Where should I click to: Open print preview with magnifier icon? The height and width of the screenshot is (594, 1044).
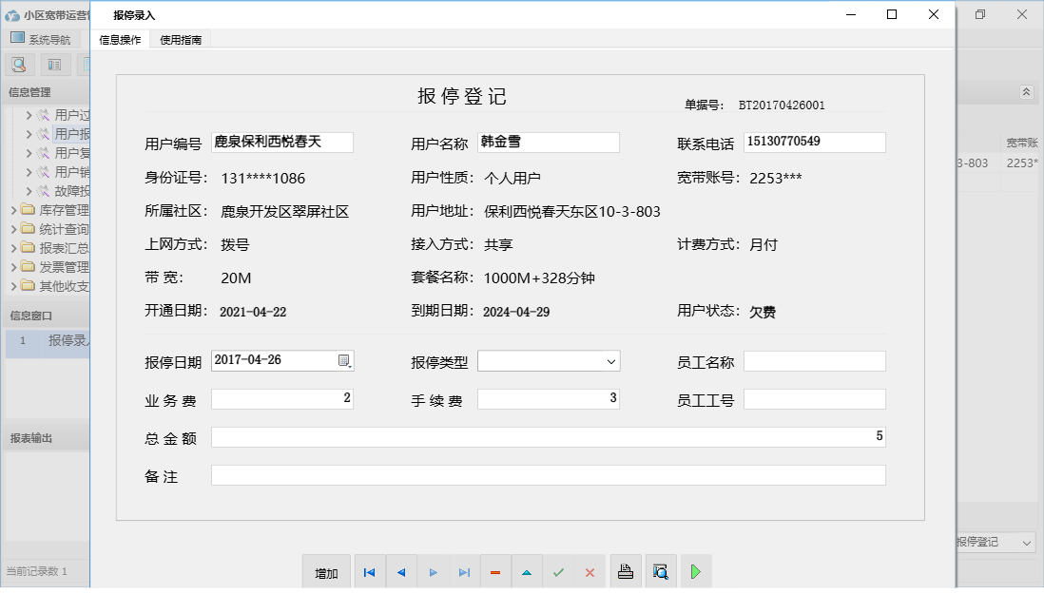(661, 572)
